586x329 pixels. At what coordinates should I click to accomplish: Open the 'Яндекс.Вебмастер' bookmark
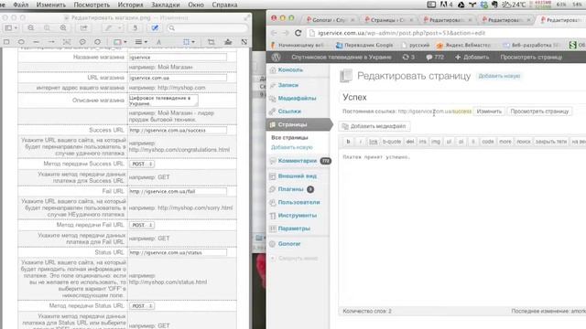(x=464, y=45)
